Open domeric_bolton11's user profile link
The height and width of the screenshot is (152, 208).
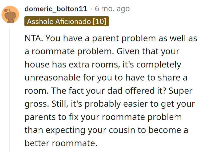(x=56, y=9)
